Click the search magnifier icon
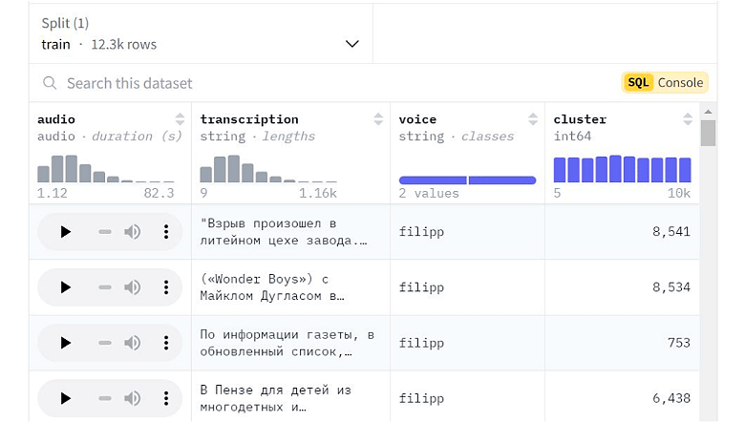Viewport: 745px width, 422px height. pyautogui.click(x=50, y=83)
